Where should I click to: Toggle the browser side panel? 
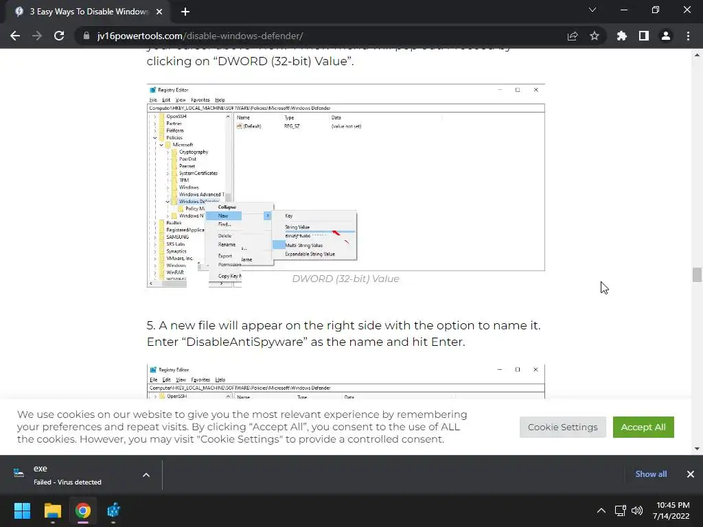tap(644, 36)
